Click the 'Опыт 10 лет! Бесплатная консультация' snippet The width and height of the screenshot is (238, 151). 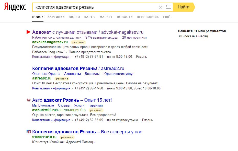pos(95,83)
